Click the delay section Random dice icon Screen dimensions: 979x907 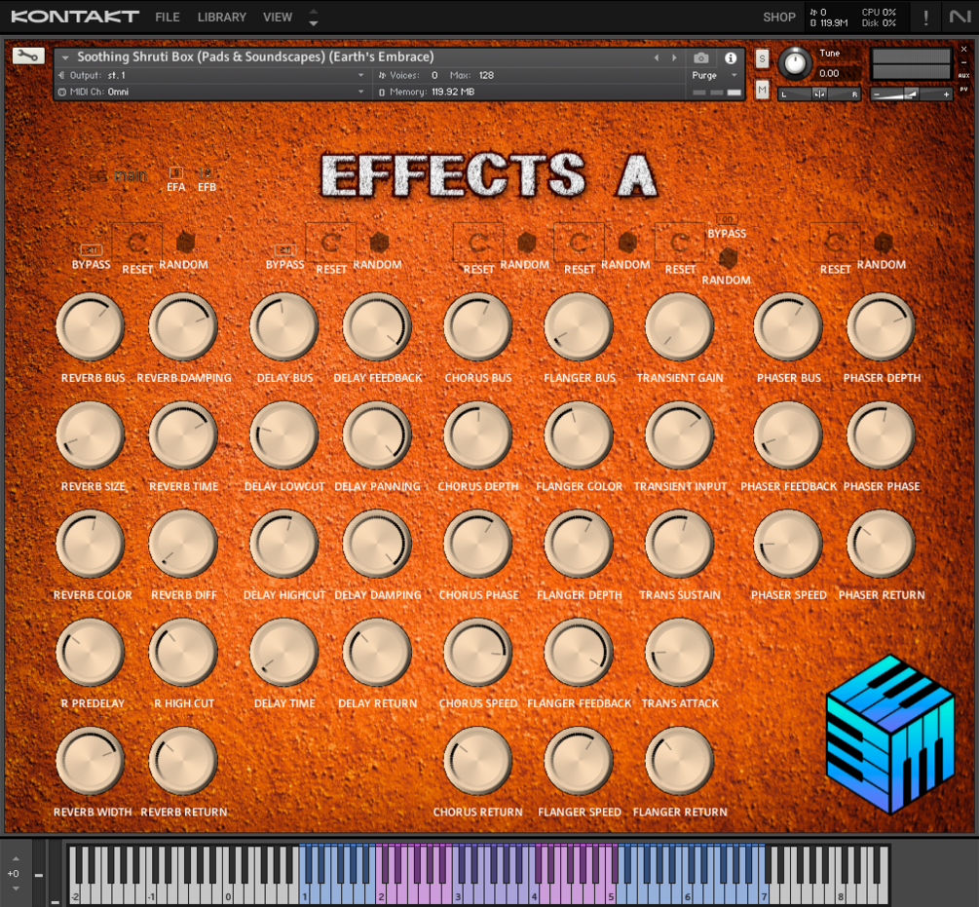379,242
